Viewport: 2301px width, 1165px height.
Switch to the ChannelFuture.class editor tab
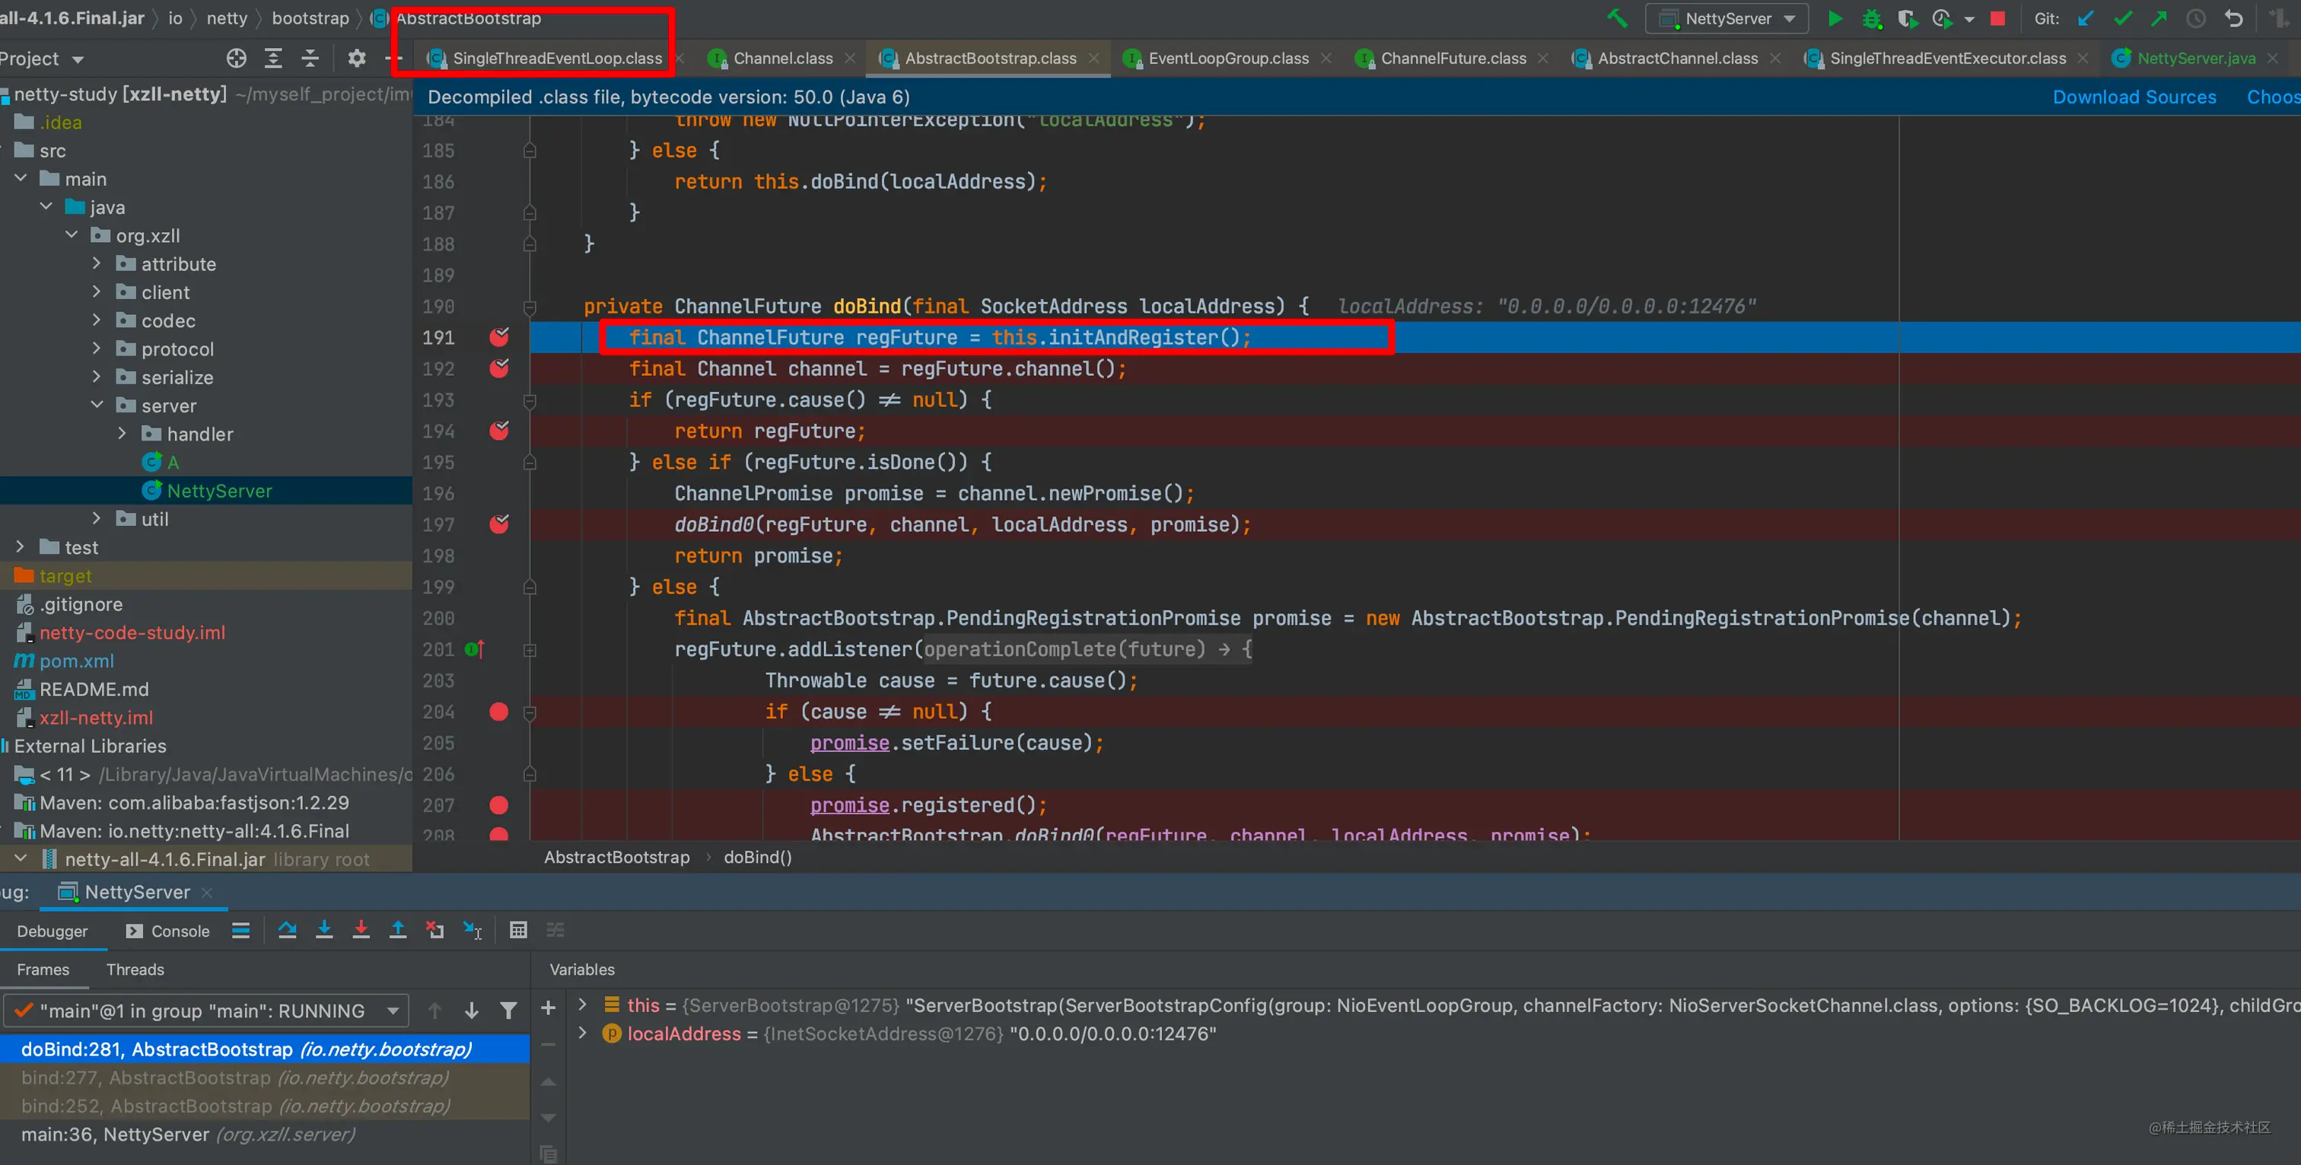click(1453, 59)
